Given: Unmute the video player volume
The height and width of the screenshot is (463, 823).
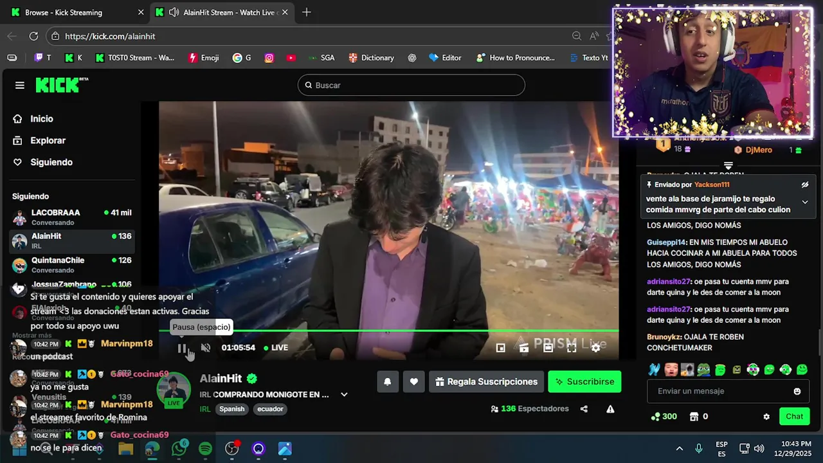Looking at the screenshot, I should click(206, 348).
